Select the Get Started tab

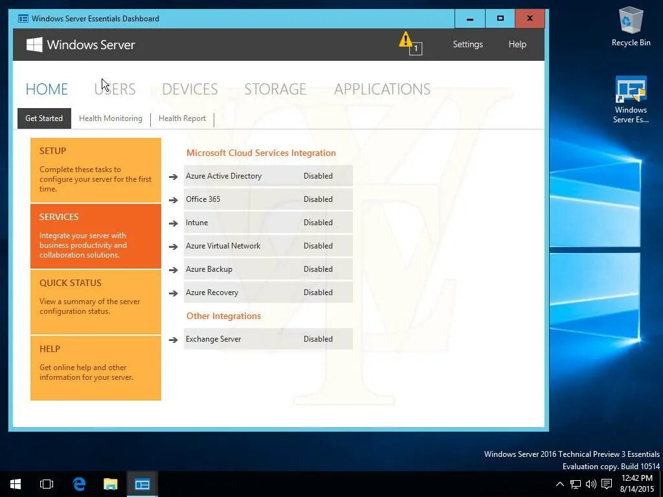(44, 118)
